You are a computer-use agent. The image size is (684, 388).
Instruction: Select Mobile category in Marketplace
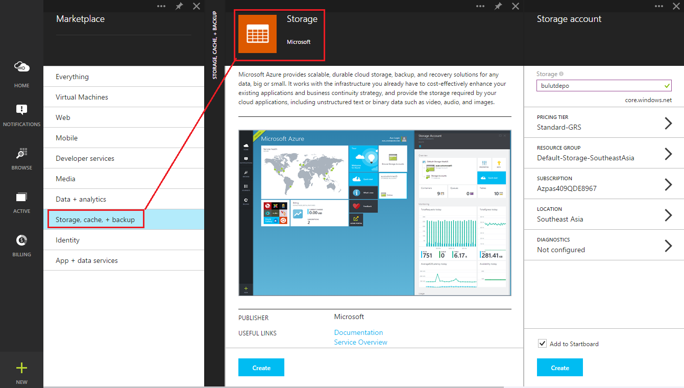click(x=124, y=138)
